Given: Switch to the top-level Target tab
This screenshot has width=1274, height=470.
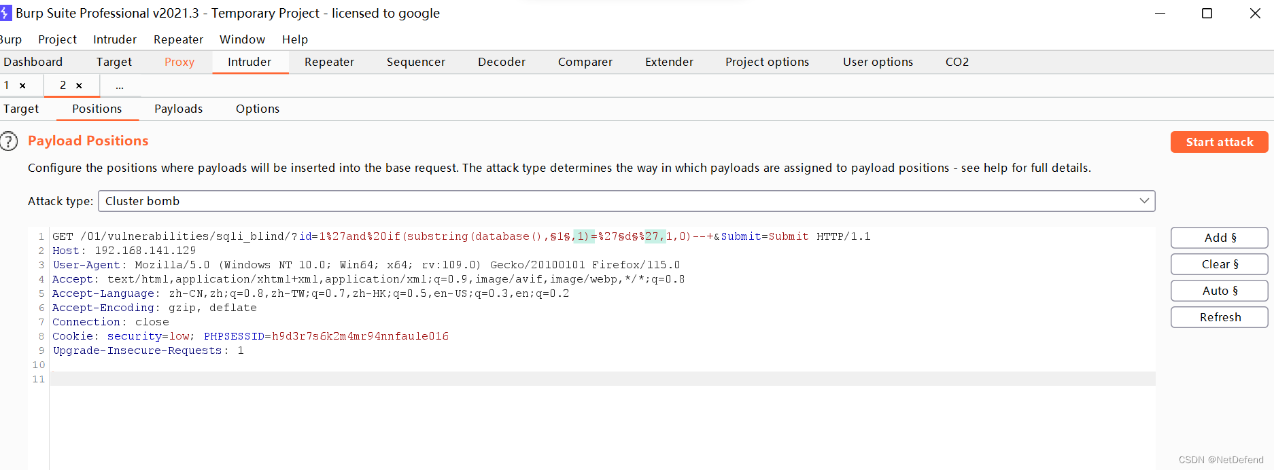Looking at the screenshot, I should tap(114, 62).
